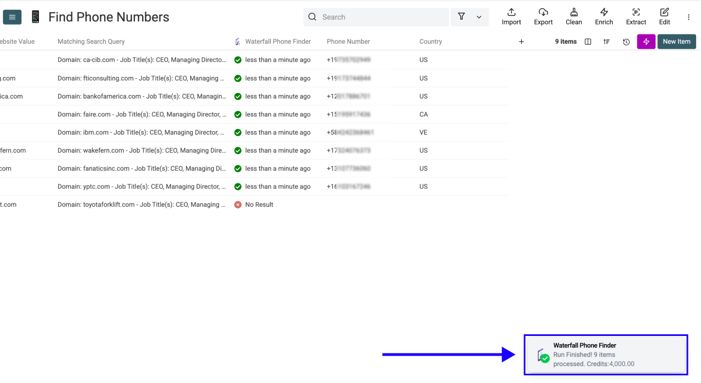
Task: Expand the filter dropdown chevron
Action: 478,17
